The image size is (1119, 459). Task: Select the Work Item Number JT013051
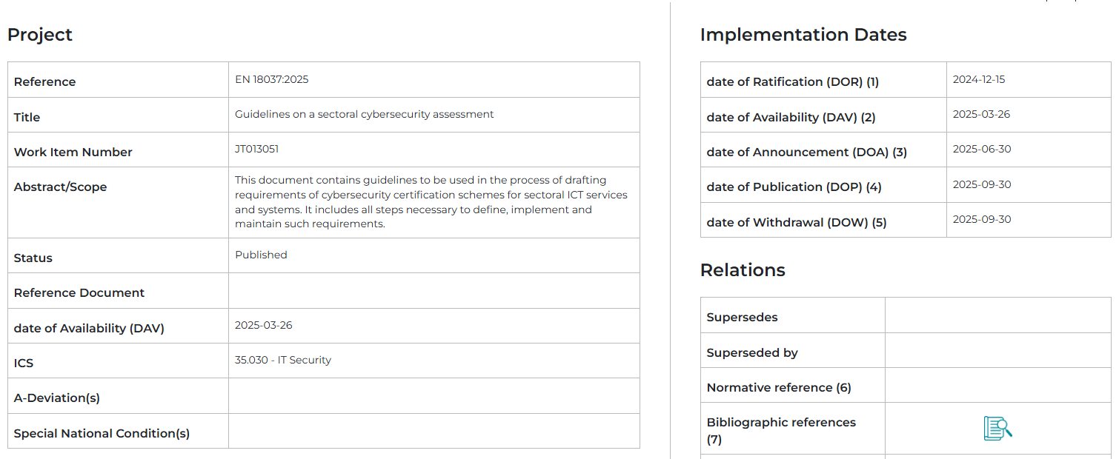point(256,150)
